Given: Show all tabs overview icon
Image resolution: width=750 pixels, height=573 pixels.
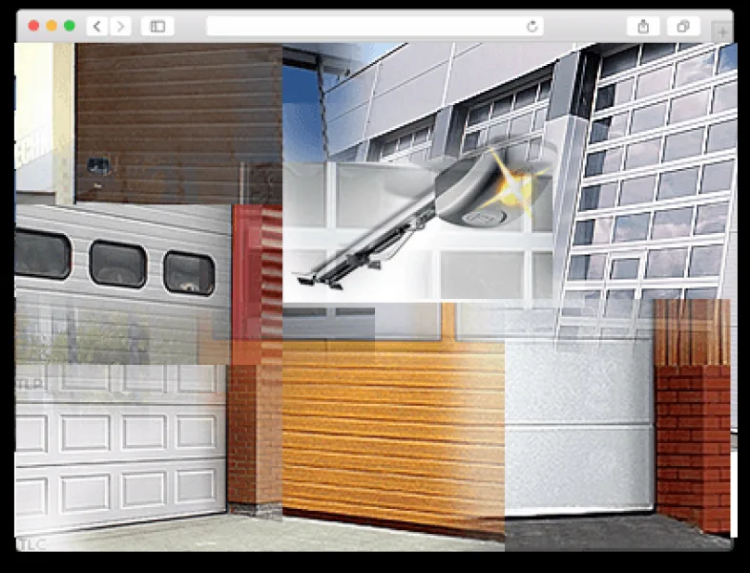Looking at the screenshot, I should click(683, 27).
